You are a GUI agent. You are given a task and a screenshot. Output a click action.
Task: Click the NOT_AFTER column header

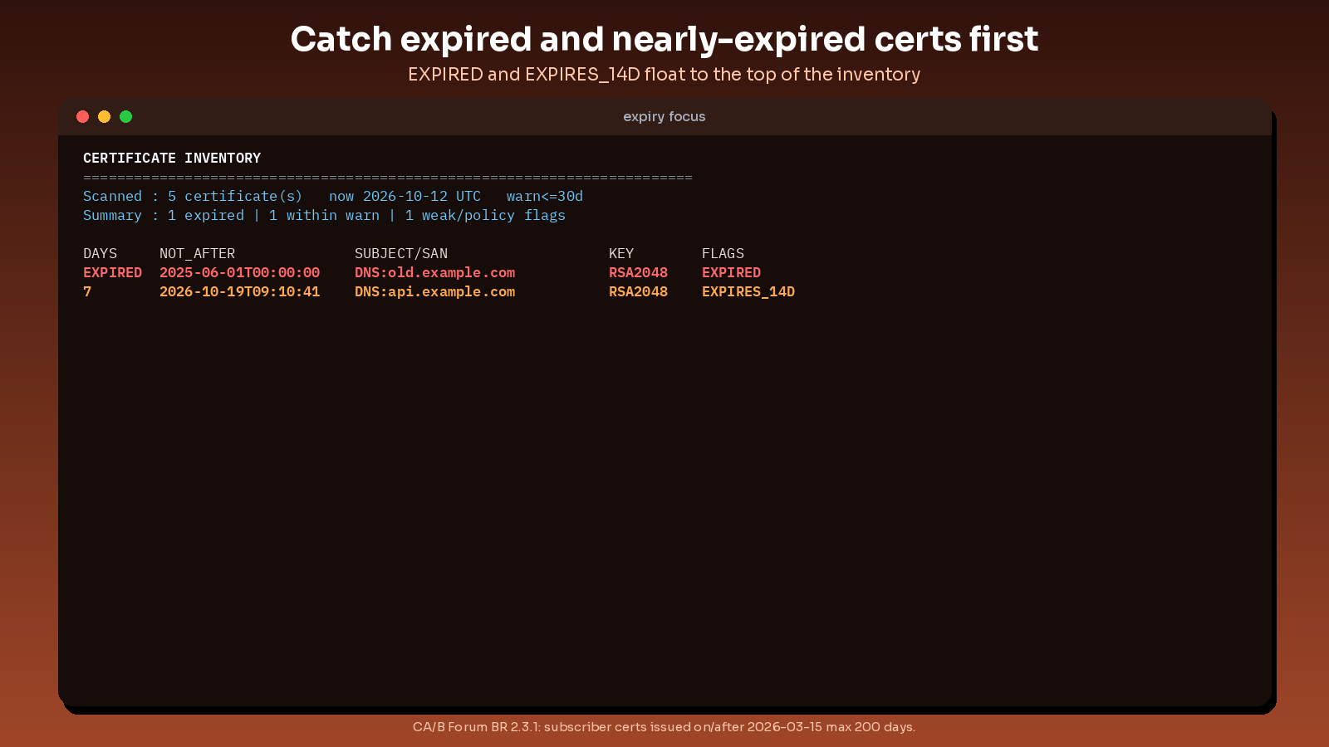click(x=197, y=253)
